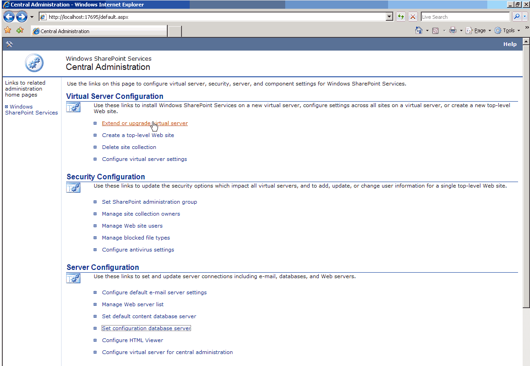Image resolution: width=530 pixels, height=366 pixels.
Task: Click the Add to Favorites icon
Action: click(20, 30)
